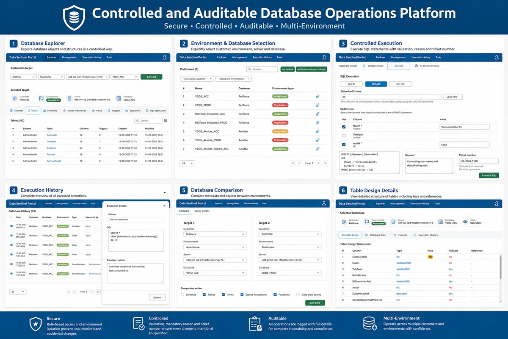Uncheck the Naam column checkbox in Update row
Screen dimensions: 508x339
(344, 127)
